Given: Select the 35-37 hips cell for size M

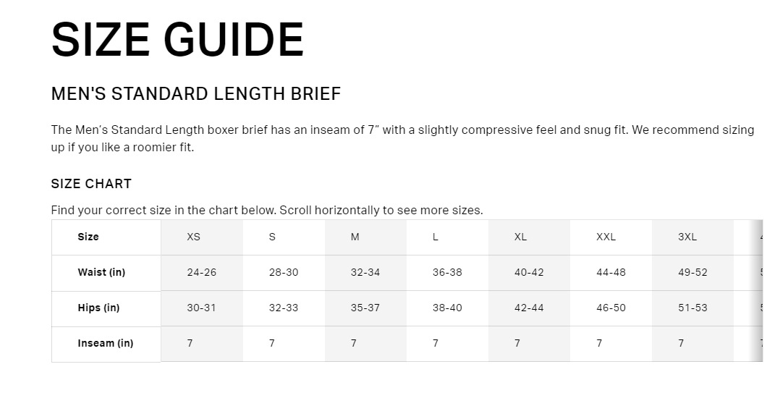Looking at the screenshot, I should pos(365,308).
